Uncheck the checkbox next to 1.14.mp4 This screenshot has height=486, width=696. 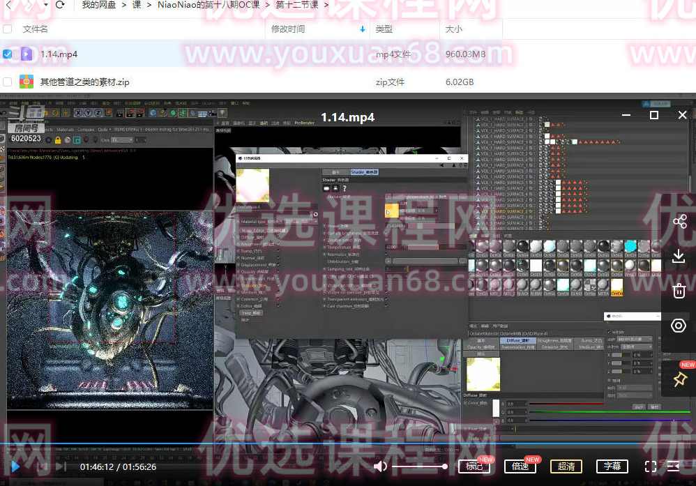pos(8,54)
